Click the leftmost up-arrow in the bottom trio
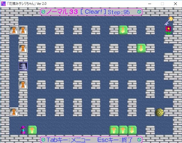Viewport: 182px width, 143px height. (x=114, y=130)
